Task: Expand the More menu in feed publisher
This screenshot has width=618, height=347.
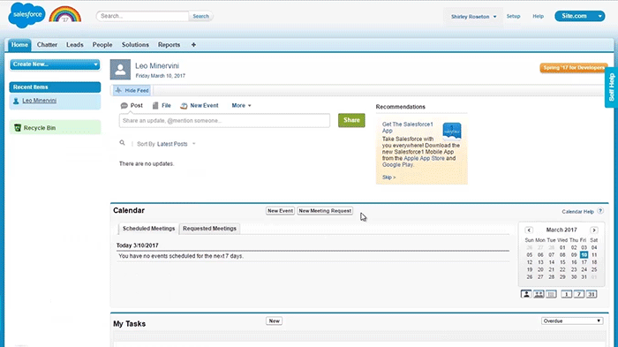Action: pos(241,106)
